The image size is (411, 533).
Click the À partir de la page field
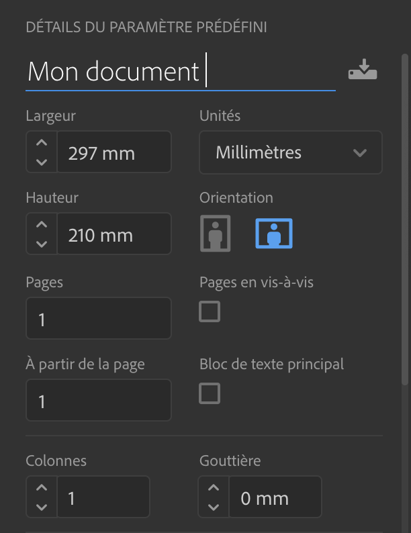pos(99,400)
